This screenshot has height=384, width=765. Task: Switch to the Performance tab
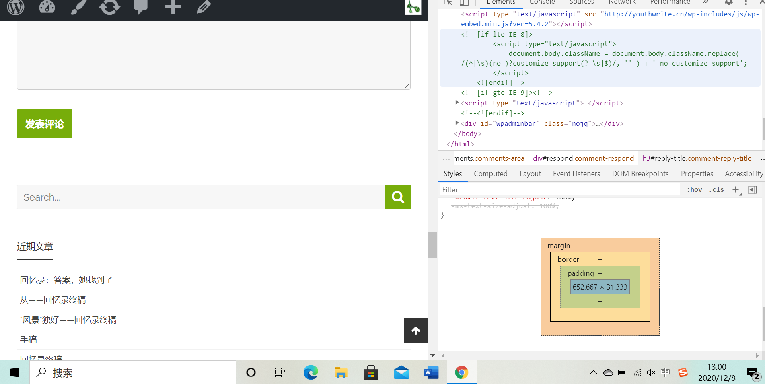670,2
